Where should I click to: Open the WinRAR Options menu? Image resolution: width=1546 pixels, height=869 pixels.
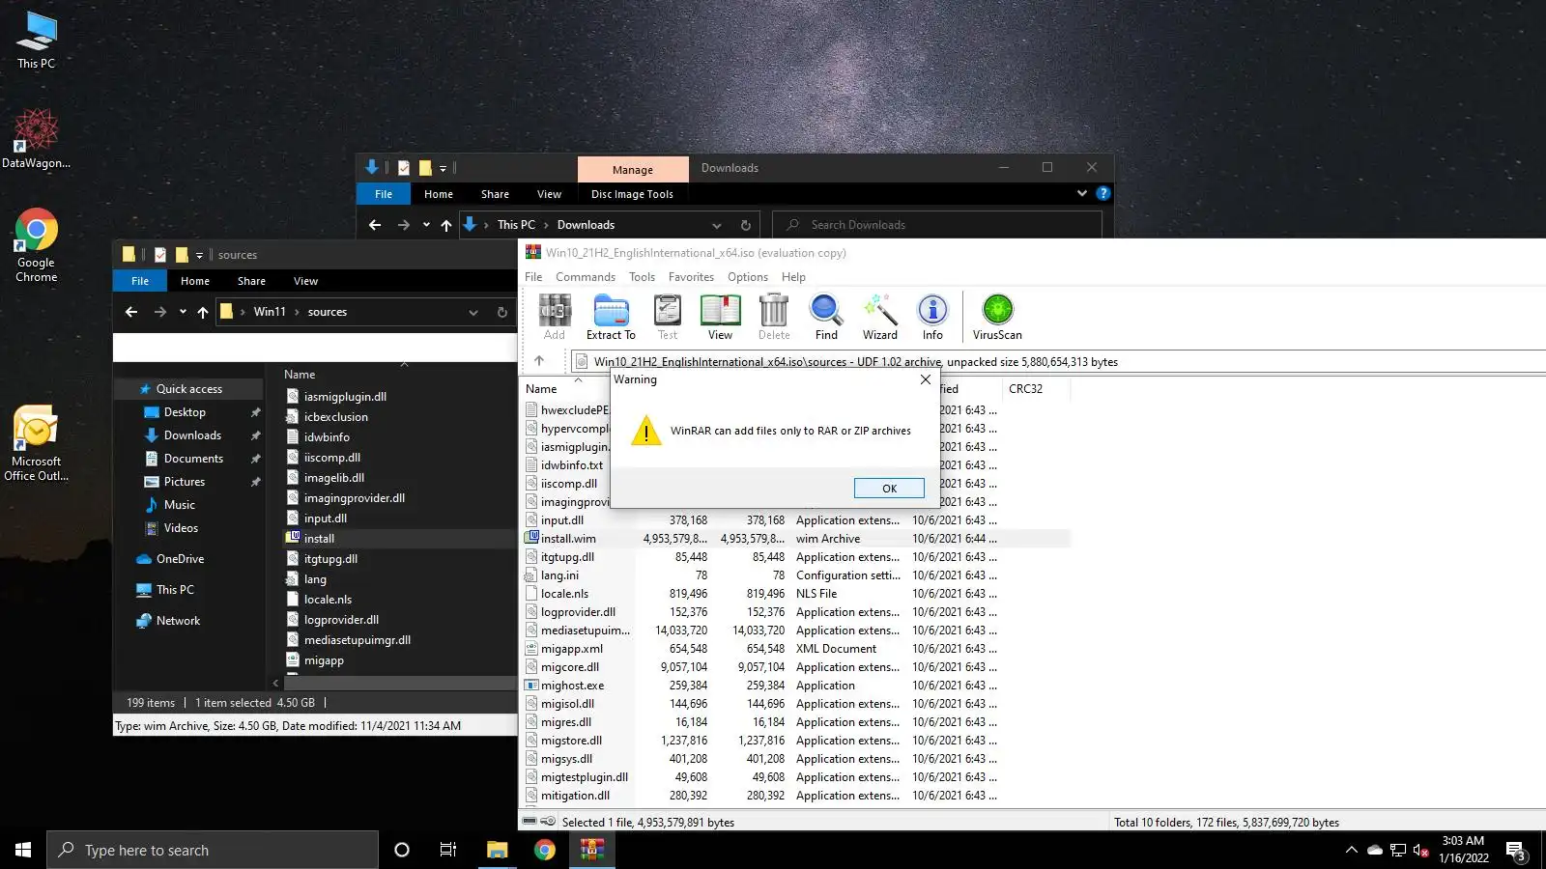point(748,277)
